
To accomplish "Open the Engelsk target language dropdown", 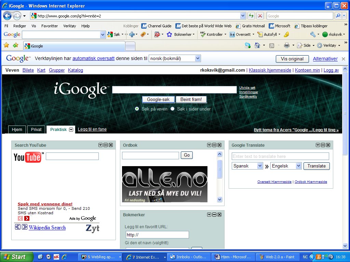I will click(x=298, y=166).
